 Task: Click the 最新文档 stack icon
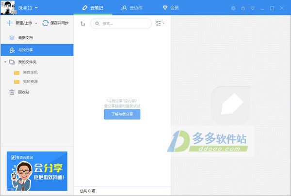(12, 38)
